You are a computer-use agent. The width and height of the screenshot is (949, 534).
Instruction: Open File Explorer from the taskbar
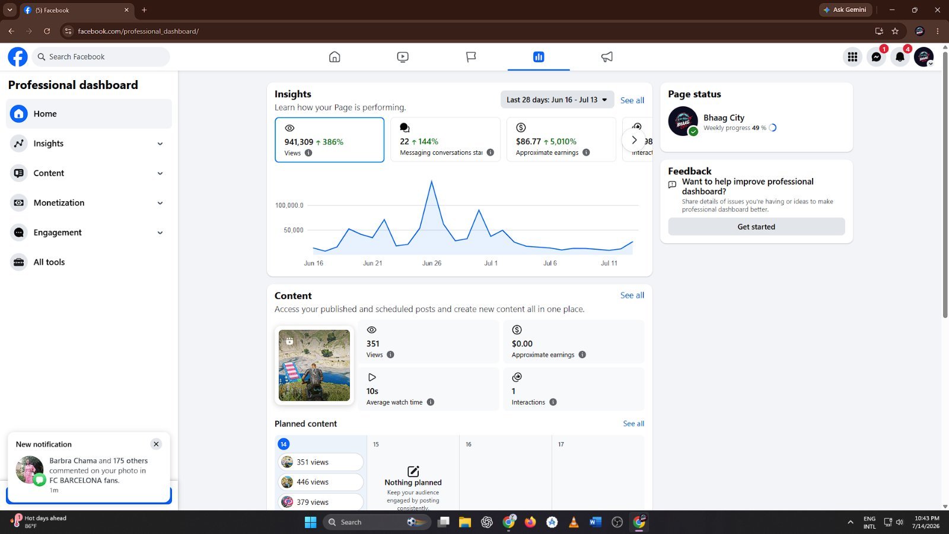pyautogui.click(x=465, y=522)
